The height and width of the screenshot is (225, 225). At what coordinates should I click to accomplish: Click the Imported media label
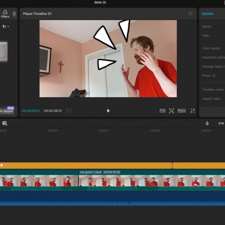tap(214, 57)
